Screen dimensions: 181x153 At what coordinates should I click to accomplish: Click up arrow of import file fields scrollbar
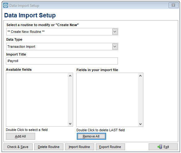[x=140, y=76]
